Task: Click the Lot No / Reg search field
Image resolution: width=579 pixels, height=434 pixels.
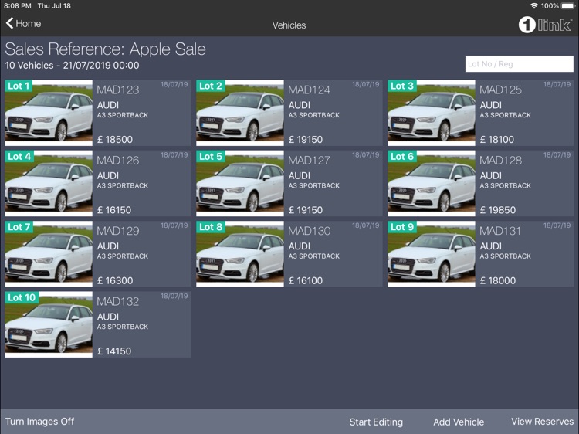Action: (x=520, y=64)
